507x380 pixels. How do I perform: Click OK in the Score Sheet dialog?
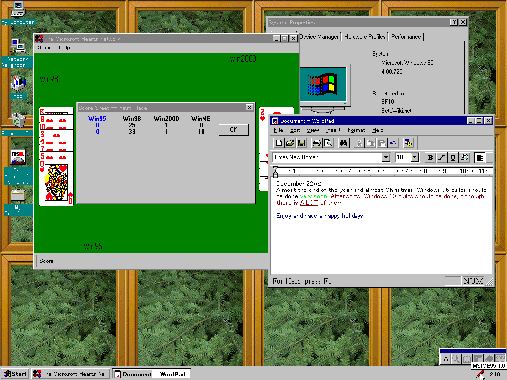pos(234,130)
